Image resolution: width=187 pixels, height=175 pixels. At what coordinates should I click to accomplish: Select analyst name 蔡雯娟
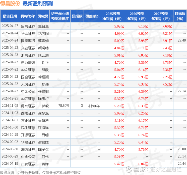43,41
